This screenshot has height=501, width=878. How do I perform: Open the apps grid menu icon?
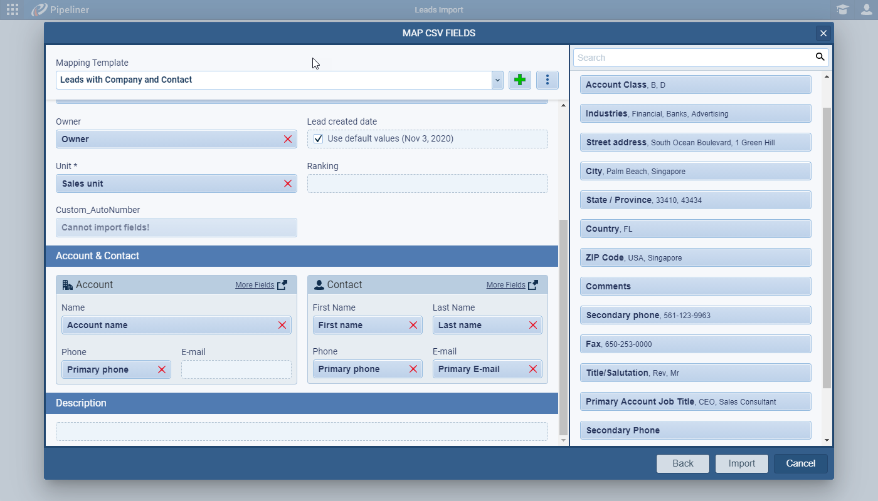pos(13,9)
